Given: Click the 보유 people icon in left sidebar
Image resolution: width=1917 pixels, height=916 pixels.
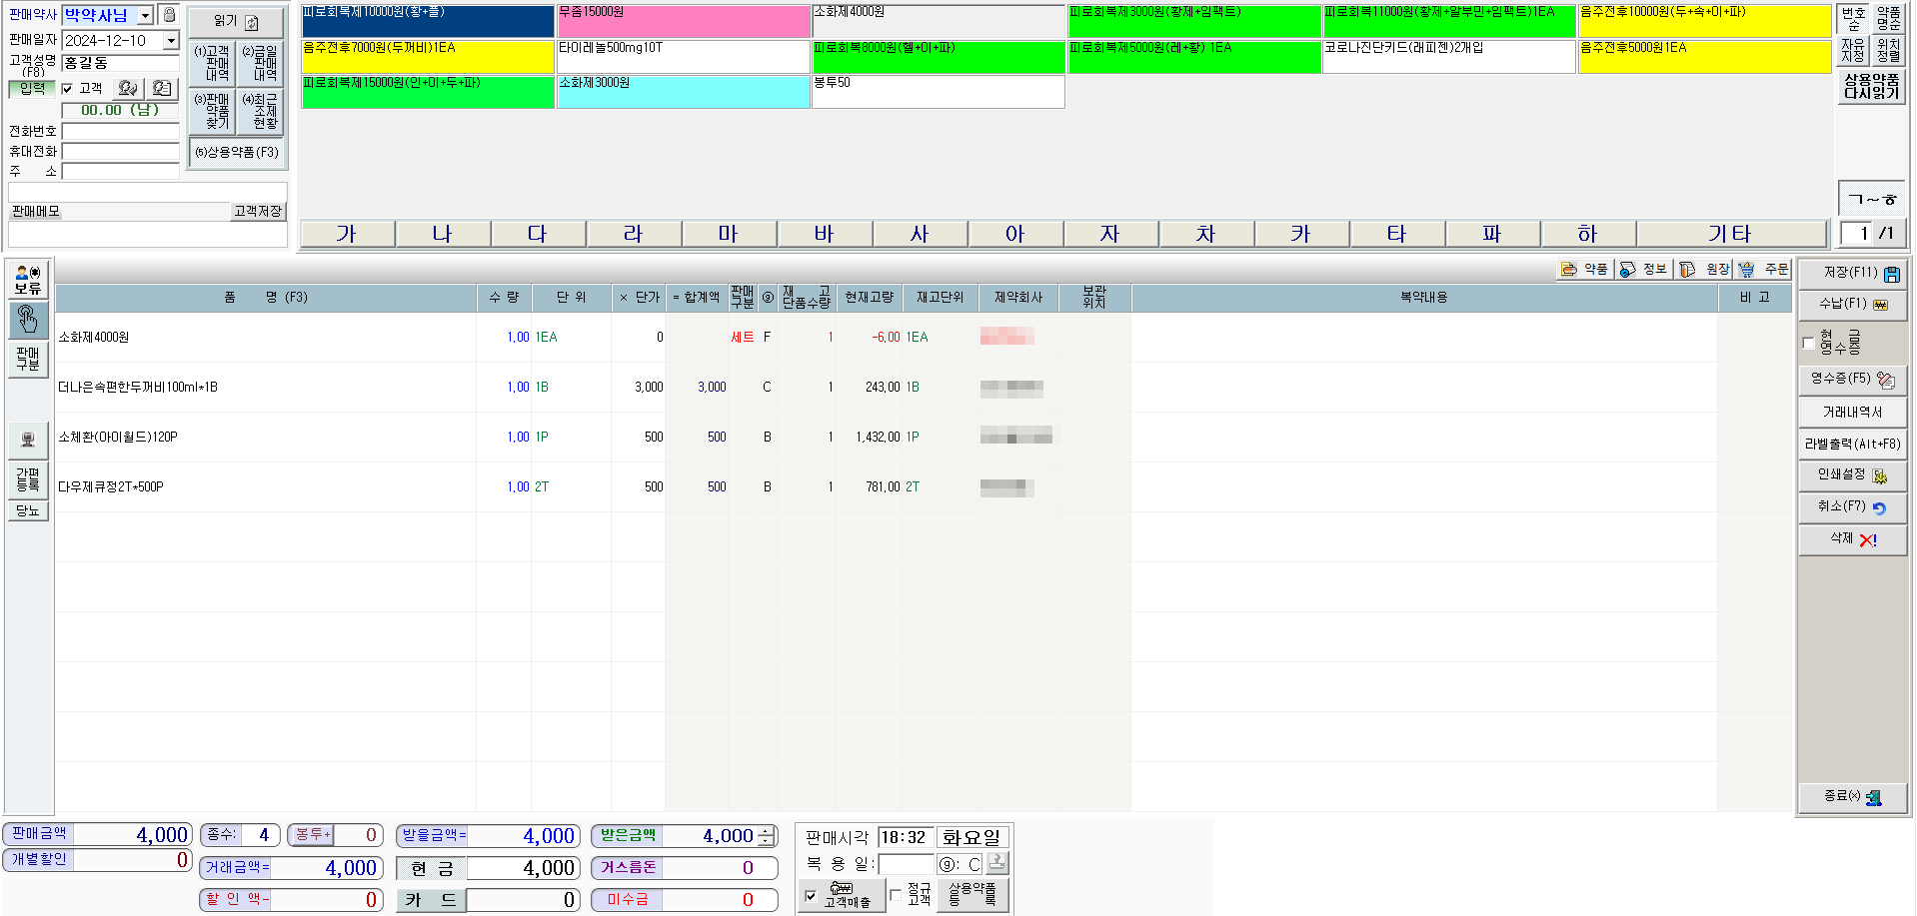Looking at the screenshot, I should pos(28,280).
